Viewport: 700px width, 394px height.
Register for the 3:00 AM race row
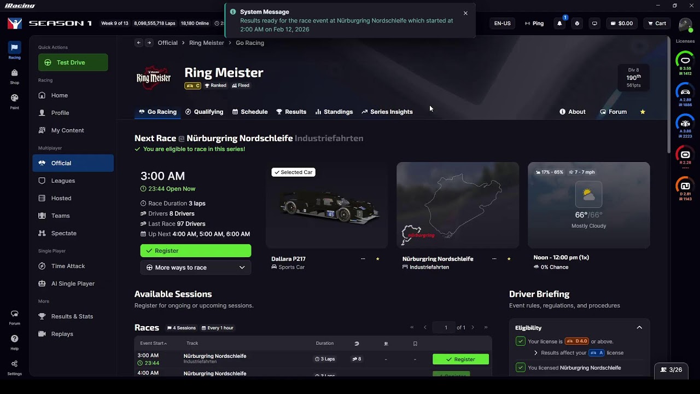tap(460, 360)
